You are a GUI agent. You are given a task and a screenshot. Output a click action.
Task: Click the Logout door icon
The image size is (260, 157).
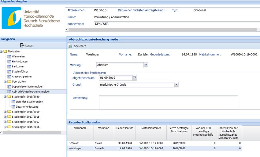click(22, 45)
